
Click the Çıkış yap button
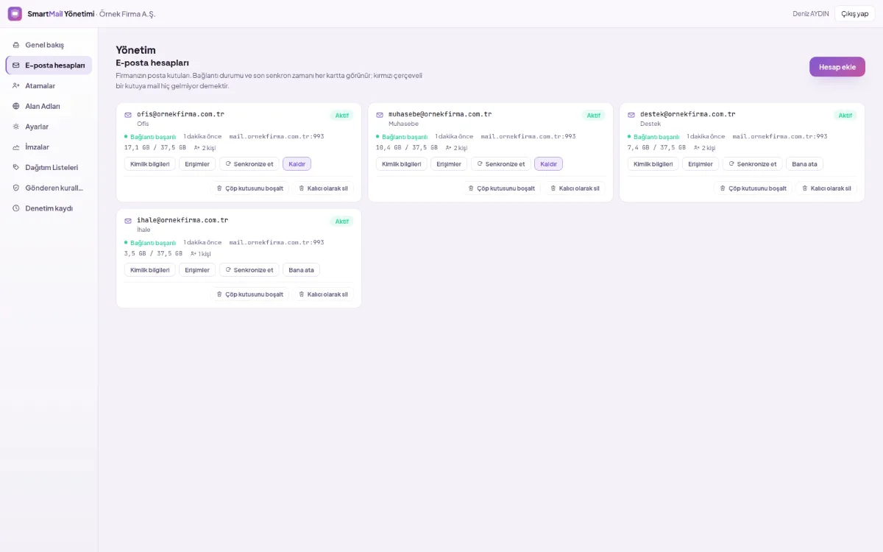pyautogui.click(x=855, y=13)
